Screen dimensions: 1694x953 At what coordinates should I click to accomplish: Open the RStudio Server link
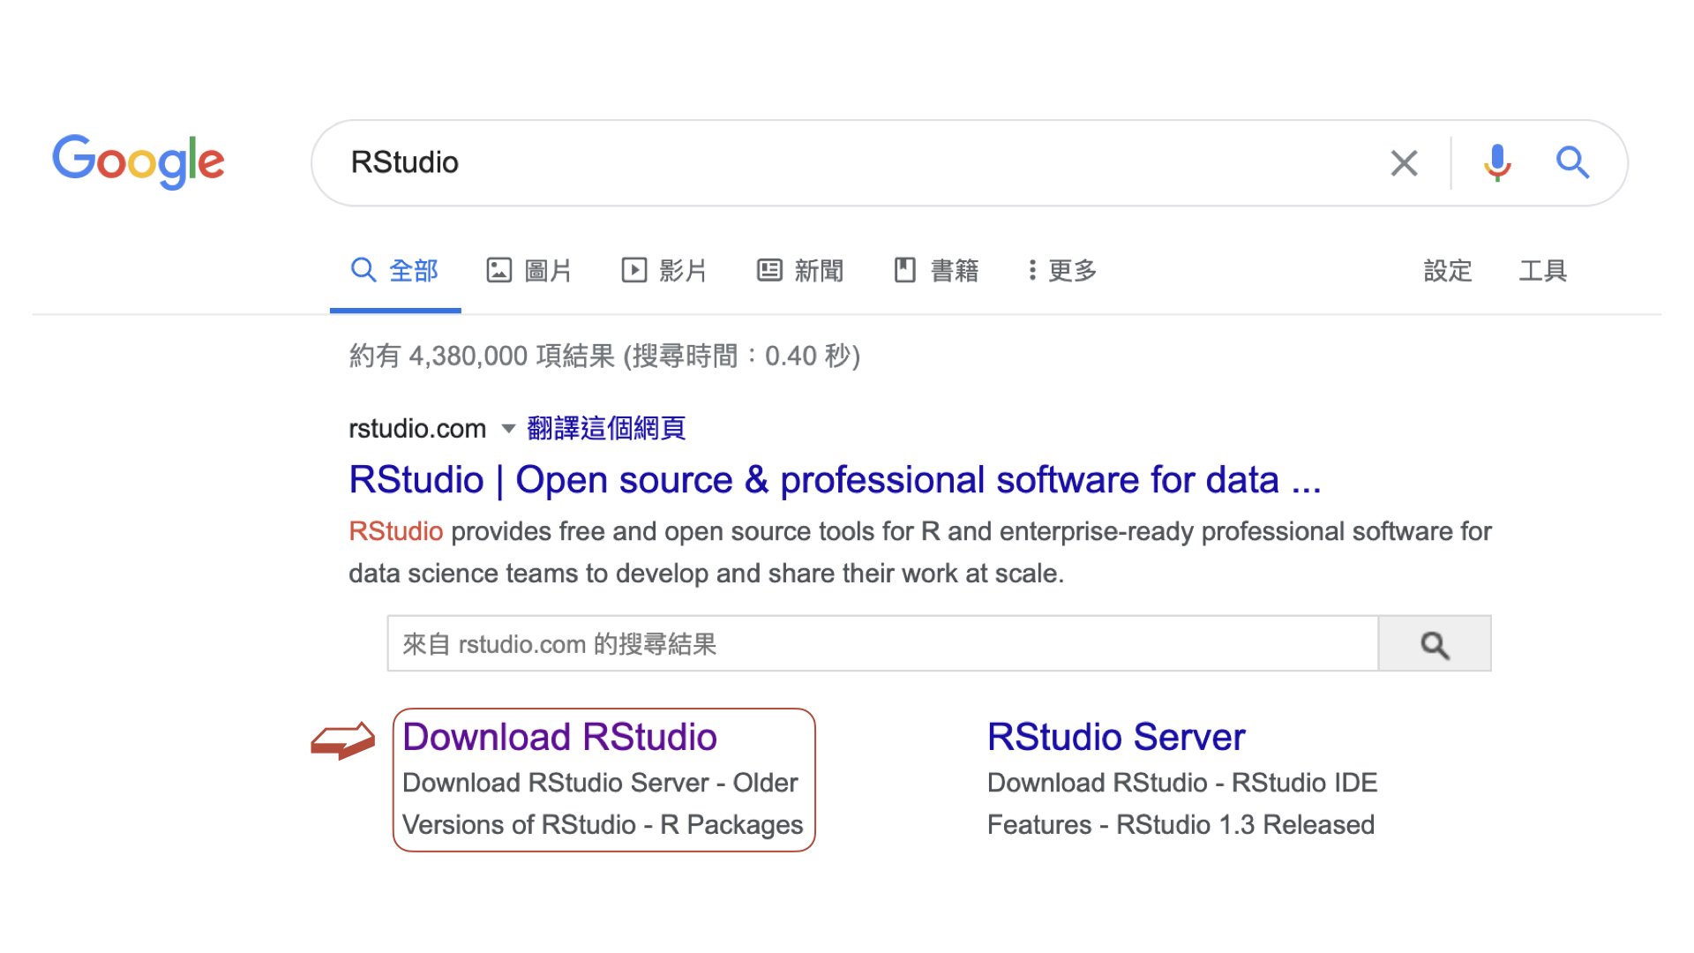(1115, 737)
